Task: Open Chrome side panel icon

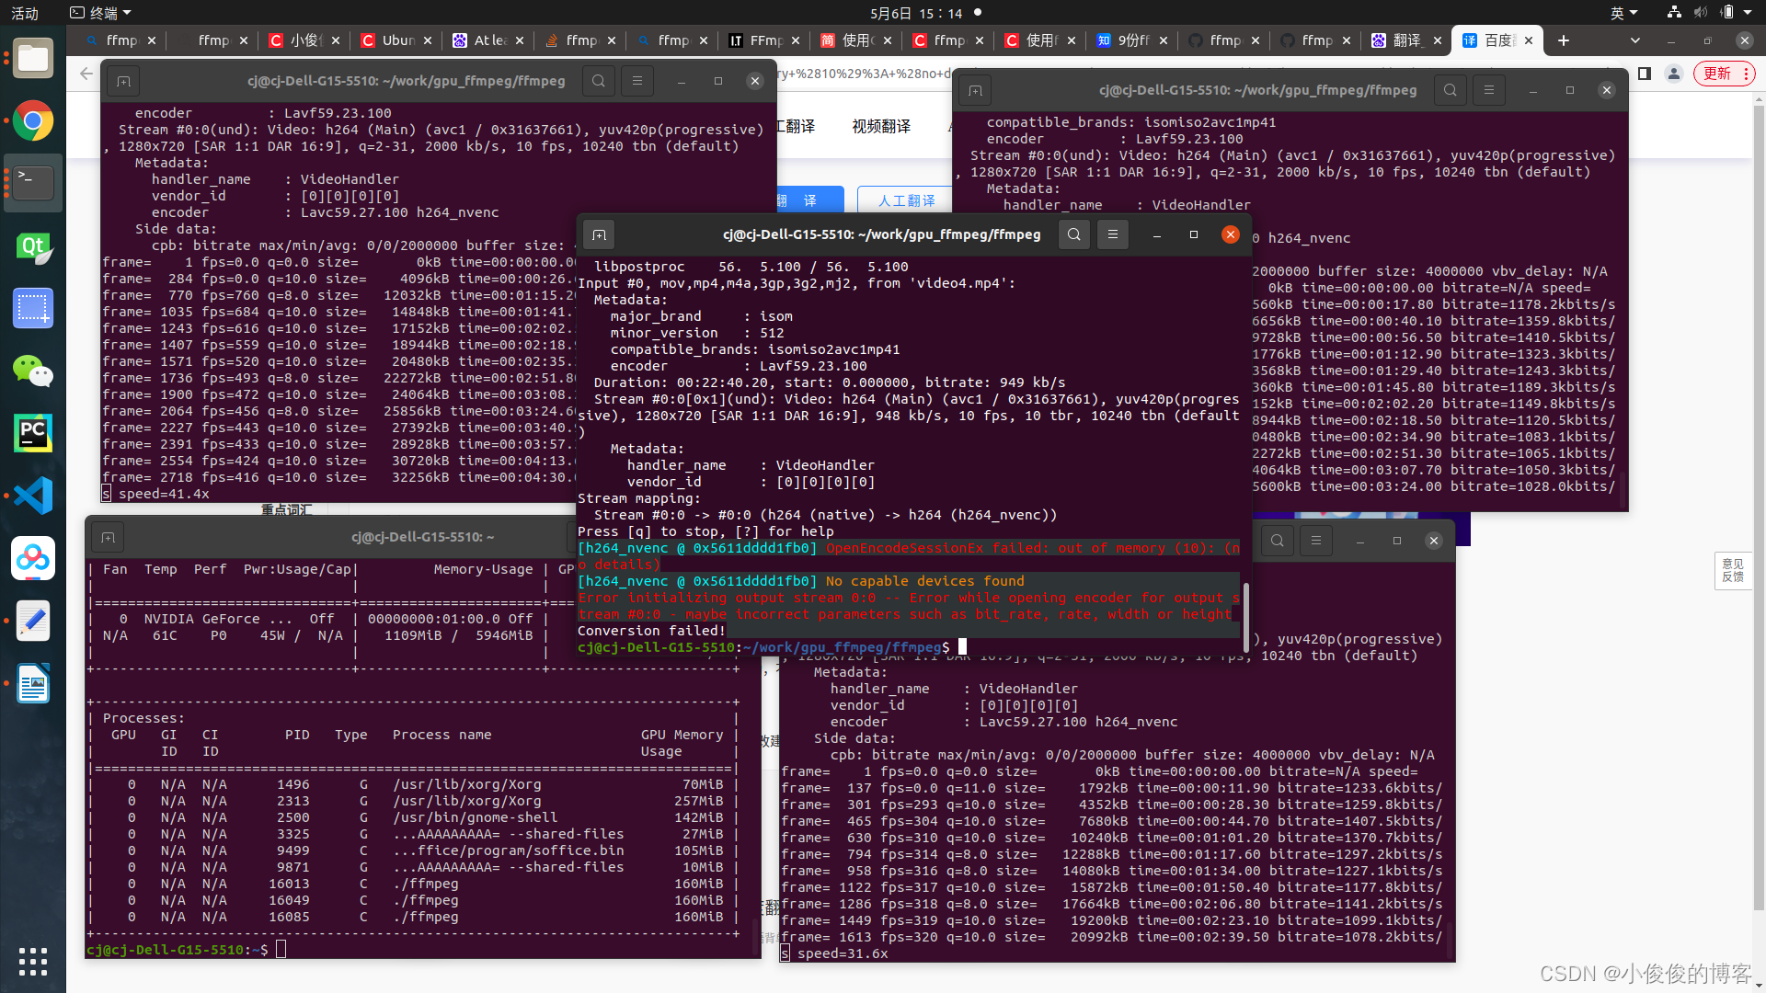Action: pos(1644,74)
